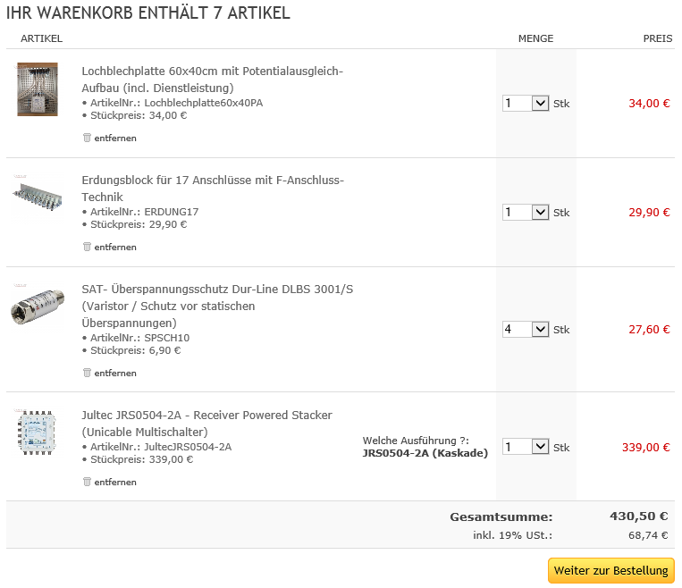This screenshot has height=588, width=682.
Task: Open Jultec Stacker quantity dropdown
Action: 526,447
